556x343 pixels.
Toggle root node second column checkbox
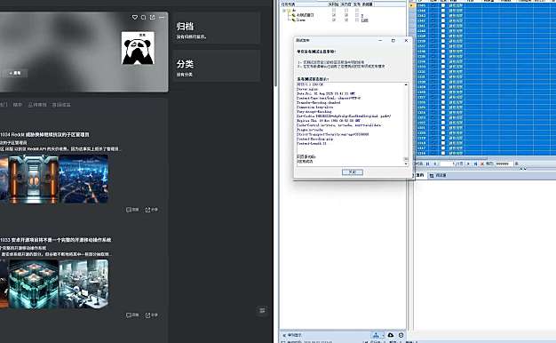point(346,11)
